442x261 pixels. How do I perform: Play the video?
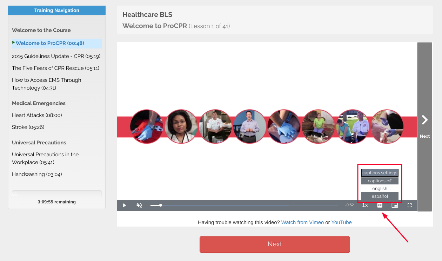click(x=125, y=205)
